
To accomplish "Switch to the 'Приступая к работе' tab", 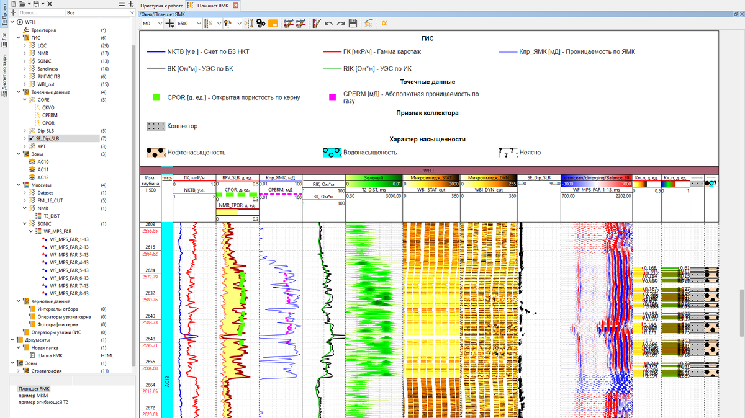I will (161, 5).
